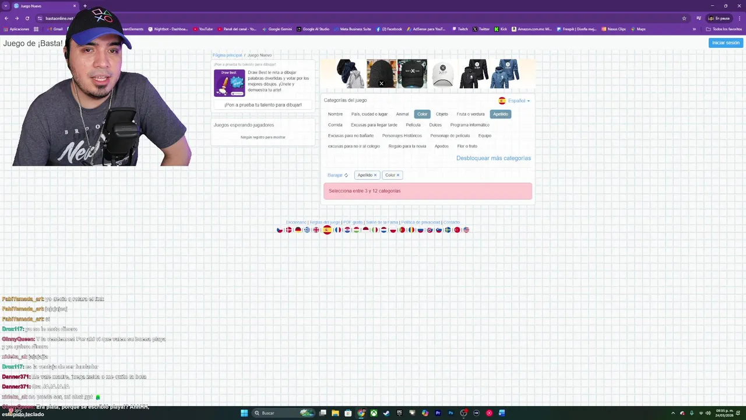Screen dimensions: 746x420
Task: Select the German flag language icon
Action: tap(298, 230)
